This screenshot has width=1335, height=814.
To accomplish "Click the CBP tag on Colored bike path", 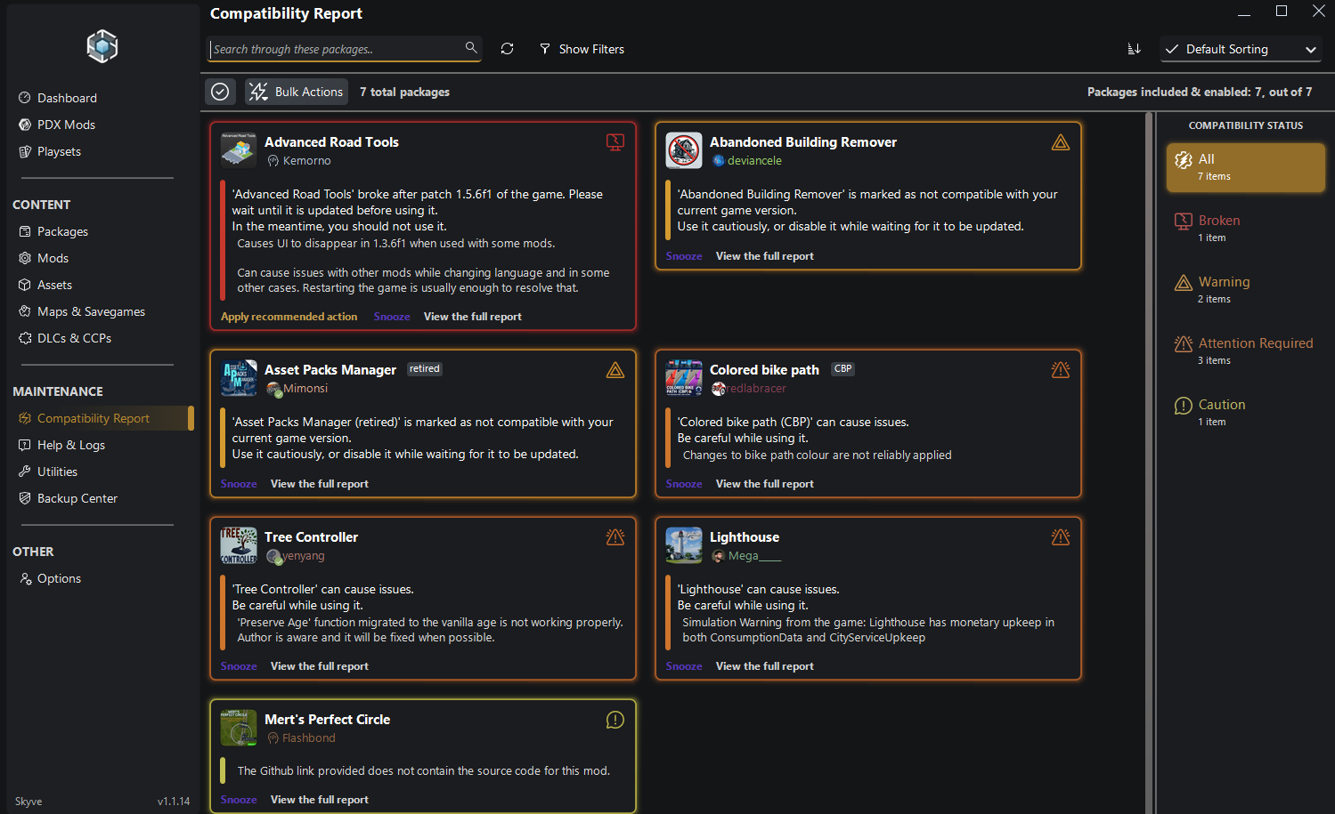I will point(843,369).
